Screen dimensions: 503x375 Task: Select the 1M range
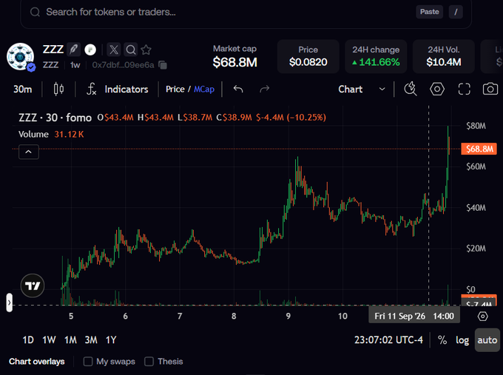tap(70, 340)
